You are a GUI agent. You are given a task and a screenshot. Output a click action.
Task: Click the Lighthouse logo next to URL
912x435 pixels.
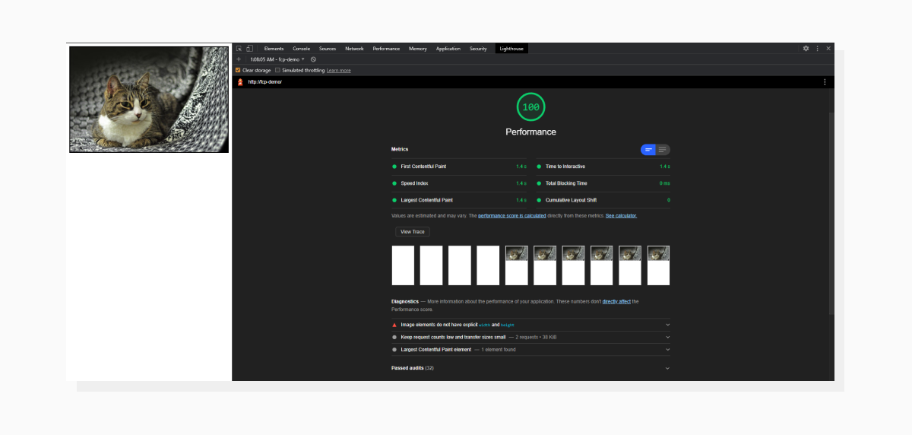pos(240,82)
